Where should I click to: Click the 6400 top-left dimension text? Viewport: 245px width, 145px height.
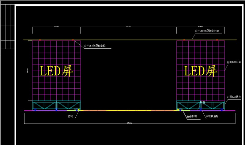(x=56, y=27)
